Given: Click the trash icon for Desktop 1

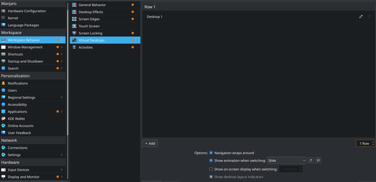Looking at the screenshot, I should point(369,16).
